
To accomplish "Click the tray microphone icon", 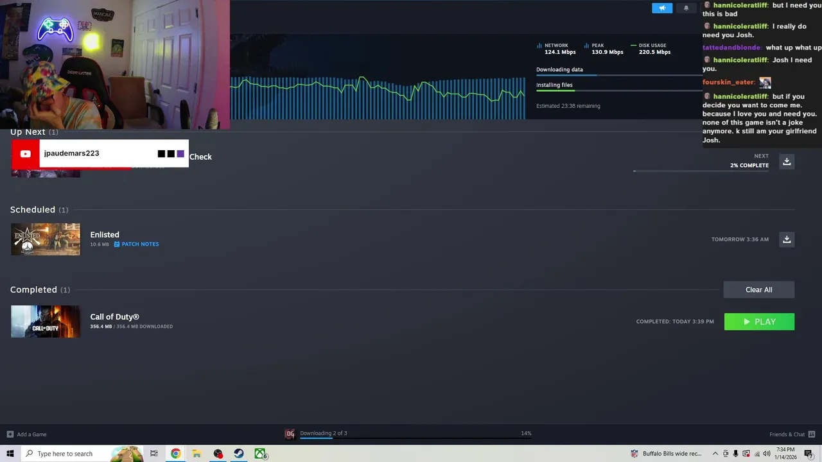I will tap(736, 454).
